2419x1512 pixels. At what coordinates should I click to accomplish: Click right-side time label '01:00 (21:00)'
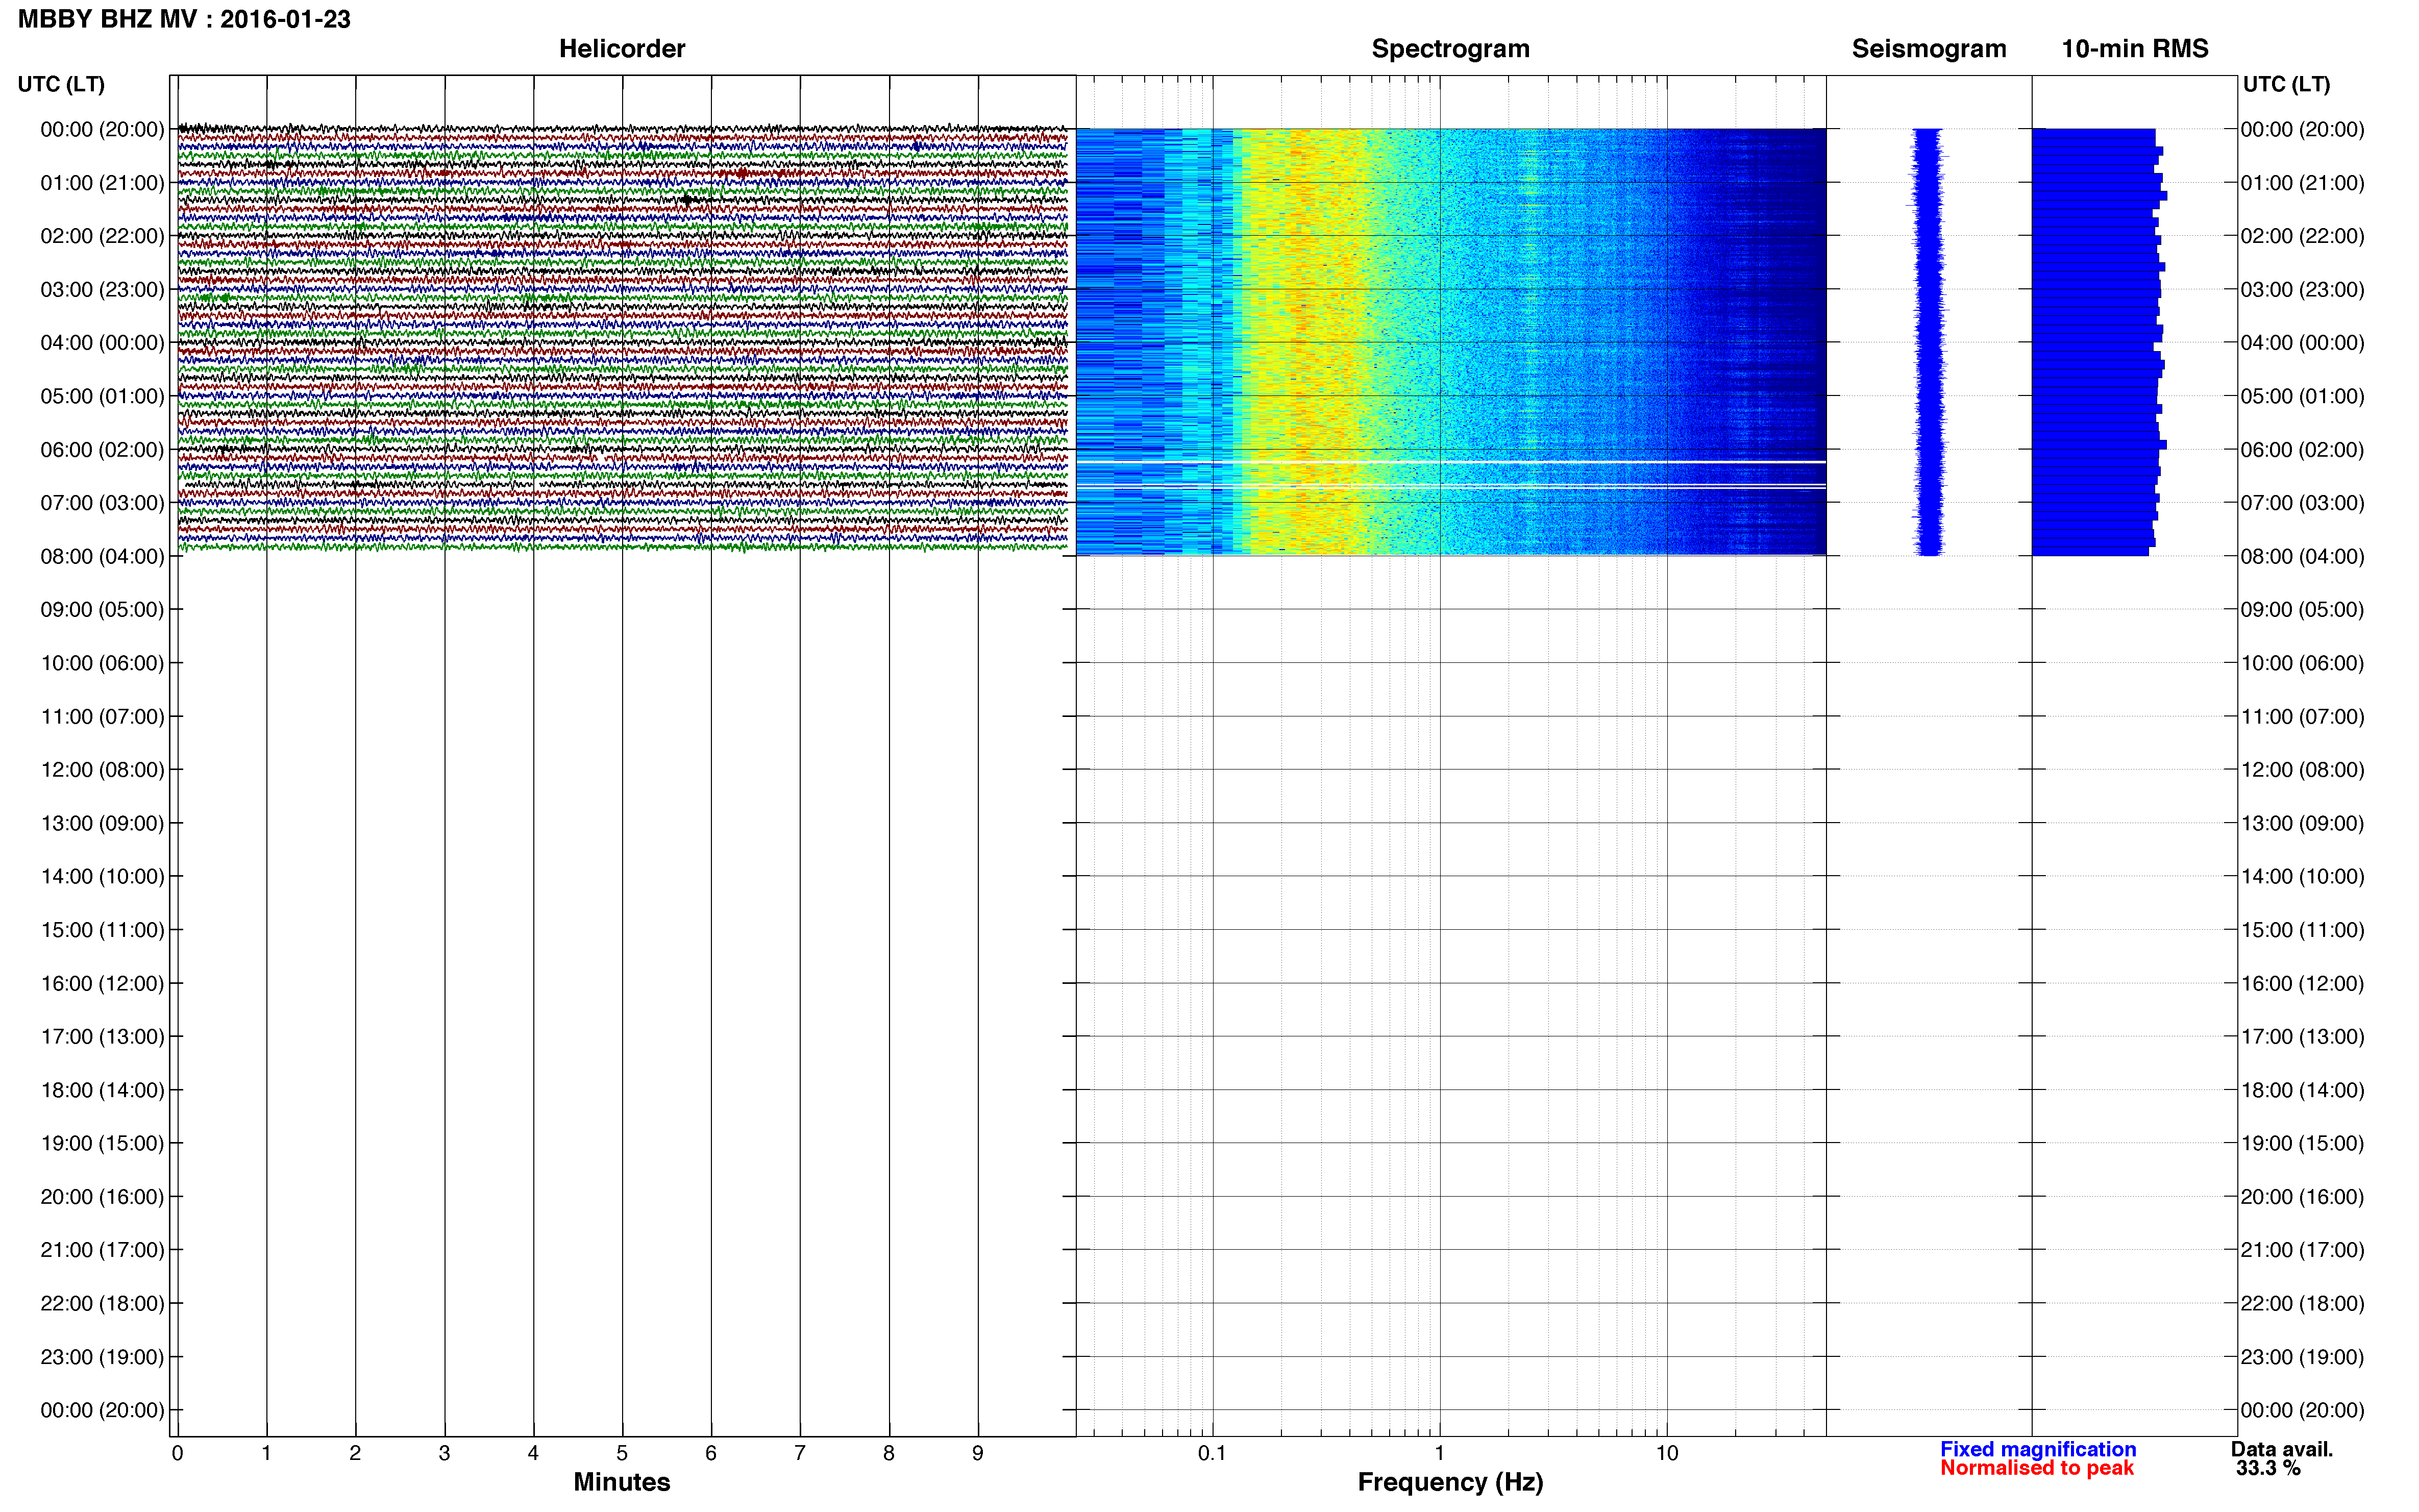pos(2302,183)
